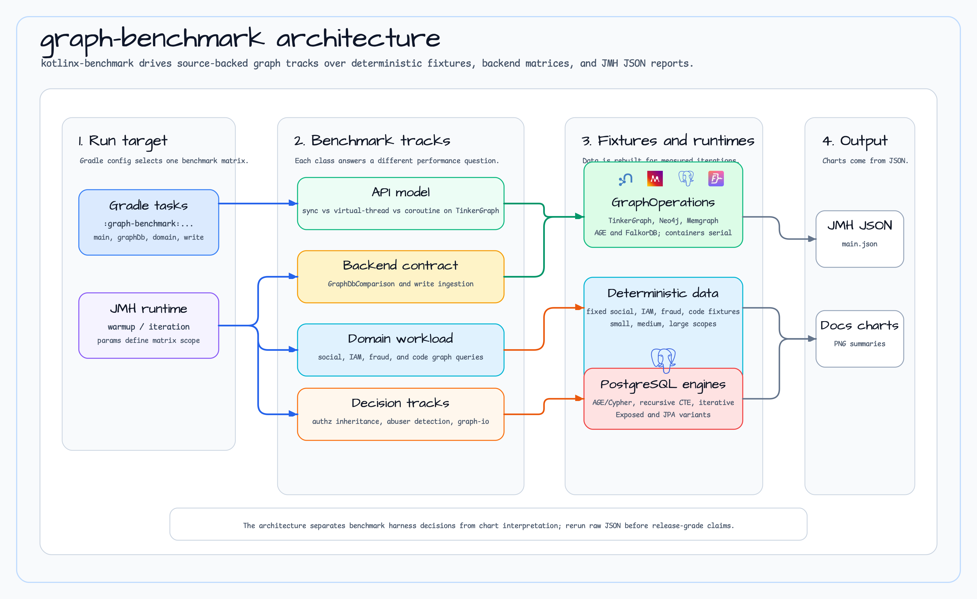
Task: Select the 'Domain workload' card title
Action: pos(401,338)
